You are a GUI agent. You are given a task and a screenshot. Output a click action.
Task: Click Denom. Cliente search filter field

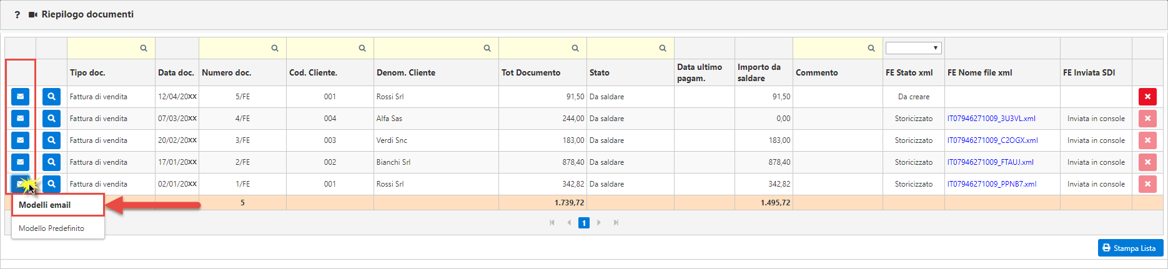tap(436, 48)
